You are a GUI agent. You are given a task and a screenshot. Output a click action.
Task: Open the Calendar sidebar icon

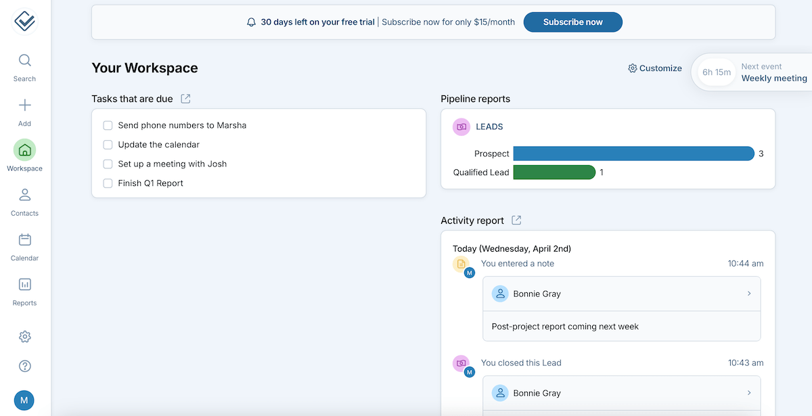pos(24,240)
